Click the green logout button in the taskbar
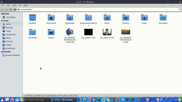This screenshot has height=102, width=182. 179,99
